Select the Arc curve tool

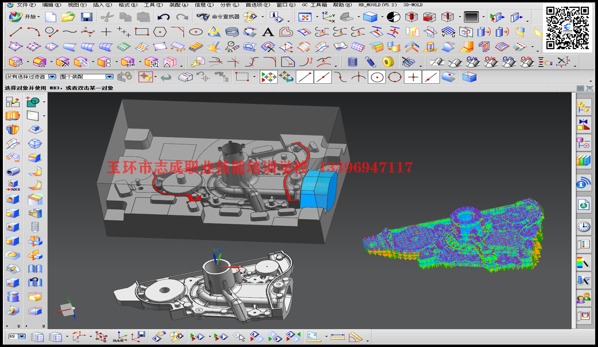(34, 32)
